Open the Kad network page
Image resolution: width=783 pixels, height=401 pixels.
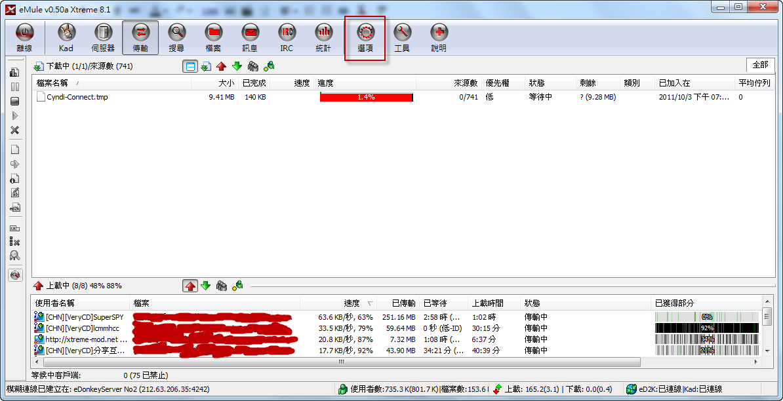66,38
